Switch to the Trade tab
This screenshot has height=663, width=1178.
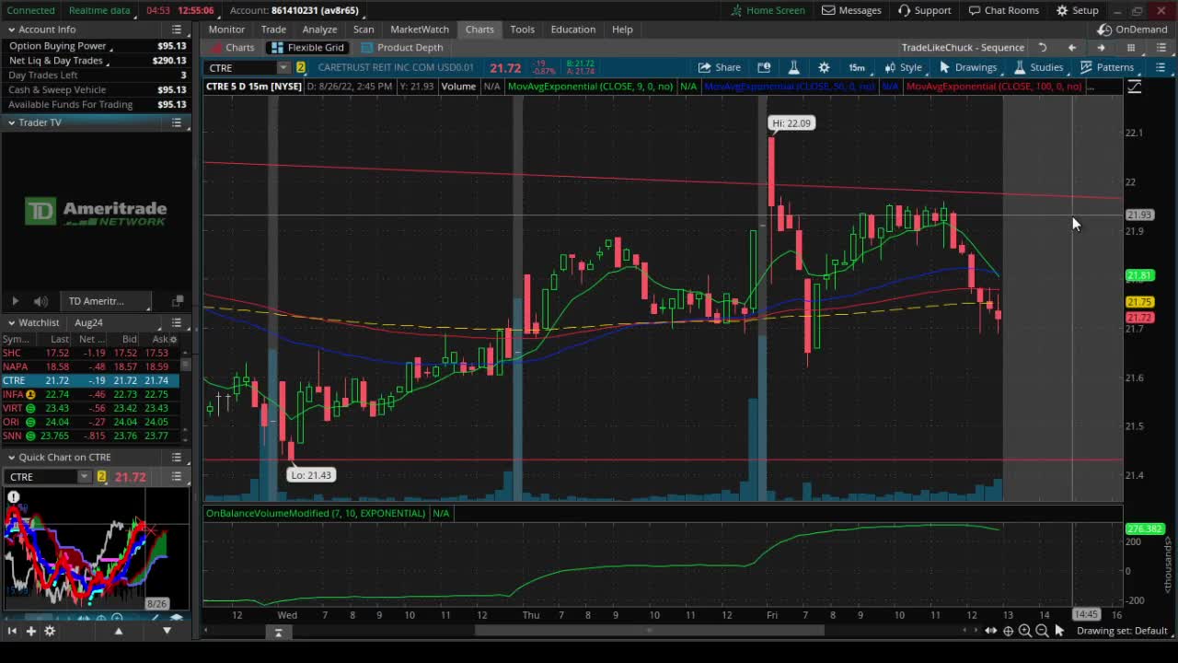[x=273, y=29]
